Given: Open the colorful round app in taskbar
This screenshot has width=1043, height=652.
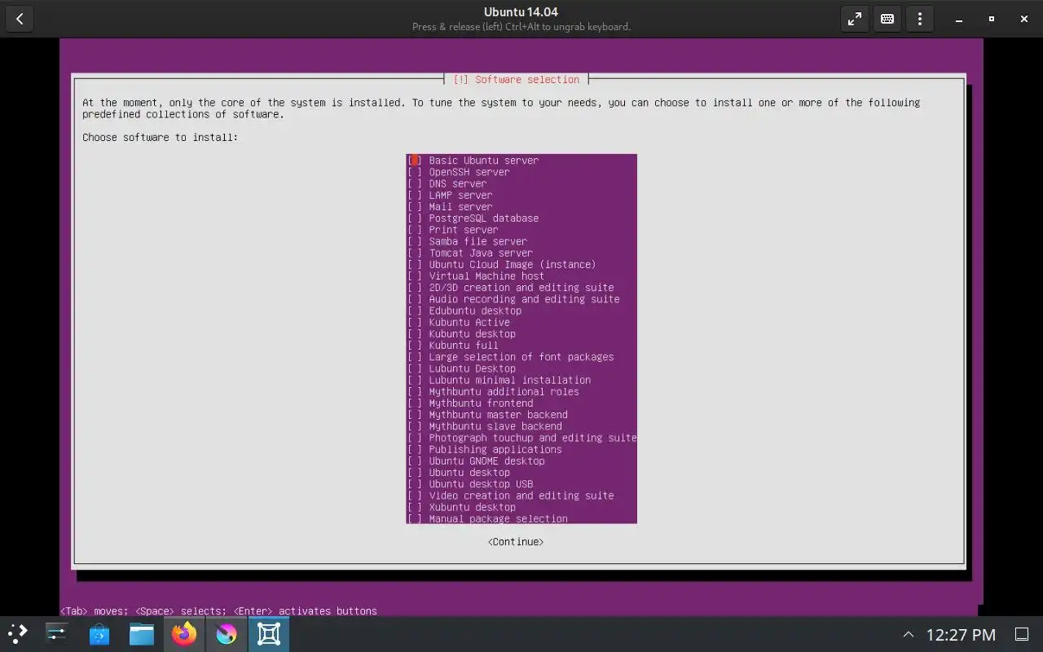Looking at the screenshot, I should [227, 633].
